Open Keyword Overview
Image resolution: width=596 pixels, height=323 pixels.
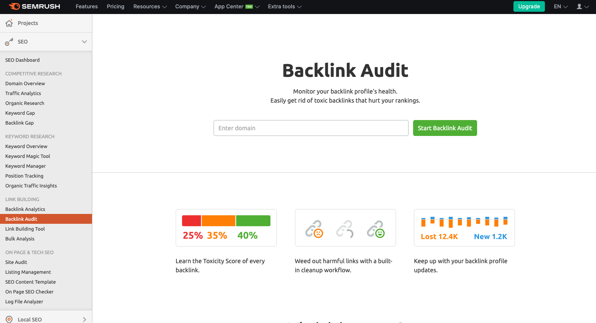click(x=26, y=146)
